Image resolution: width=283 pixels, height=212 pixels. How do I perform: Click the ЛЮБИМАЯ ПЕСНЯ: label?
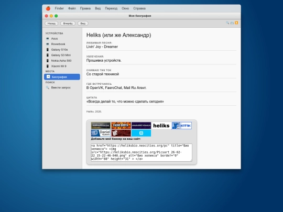tap(99, 43)
